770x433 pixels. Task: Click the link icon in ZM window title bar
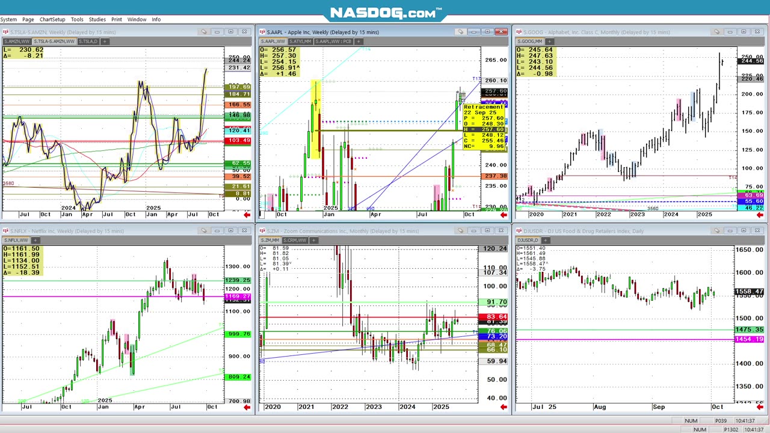[x=460, y=230]
